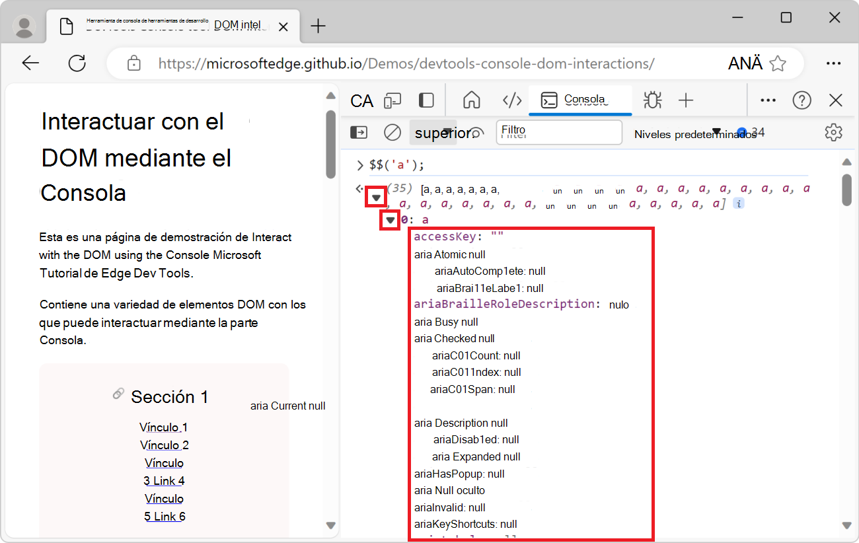Screen dimensions: 859x543
Task: Add a new DevTools panel with plus icon
Action: pos(686,100)
